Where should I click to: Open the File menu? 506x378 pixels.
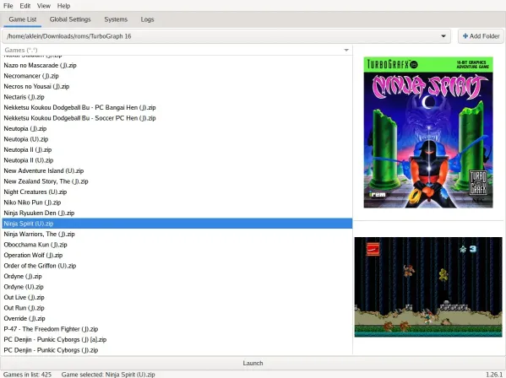[x=8, y=6]
